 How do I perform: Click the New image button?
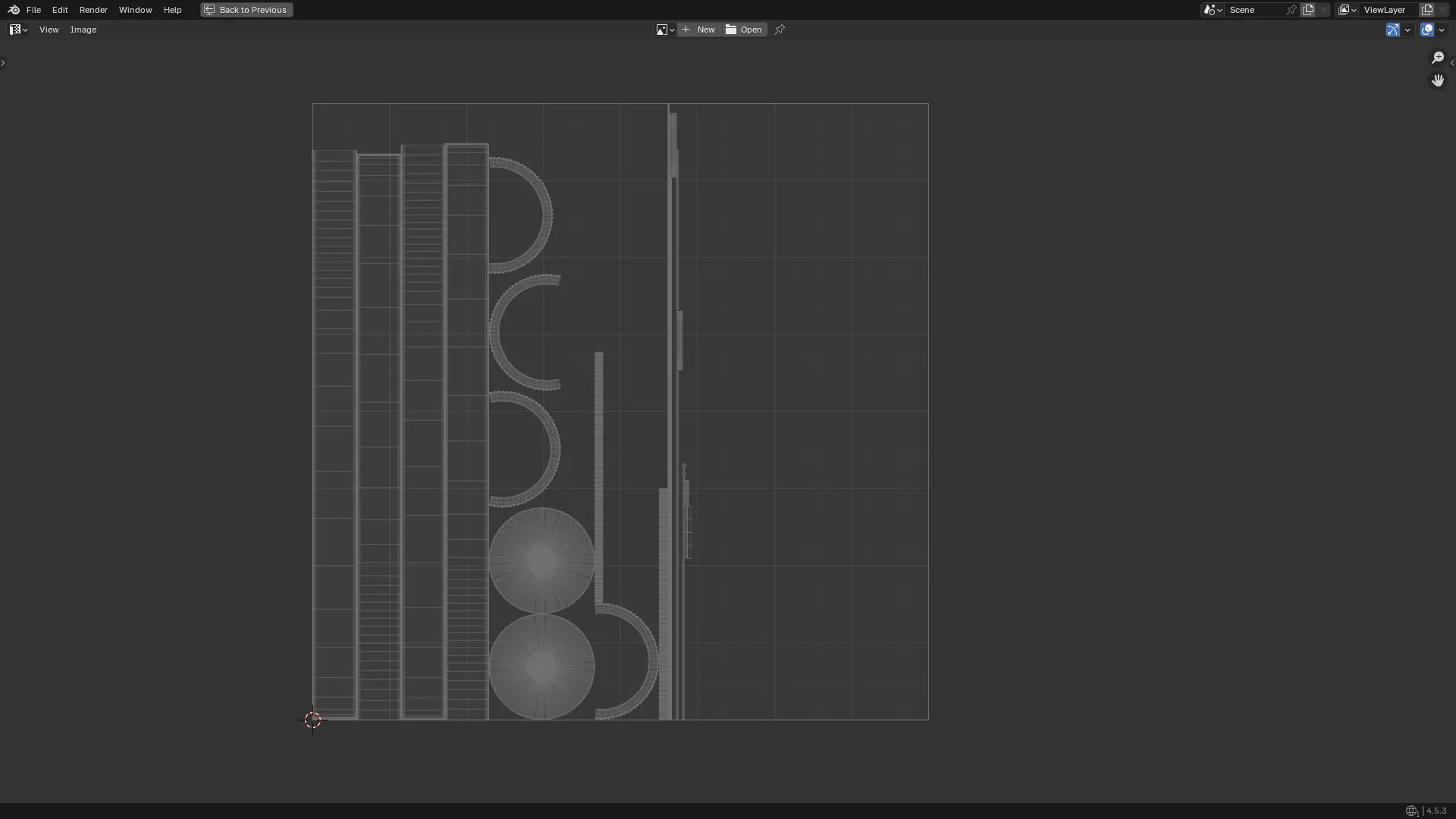coord(699,30)
